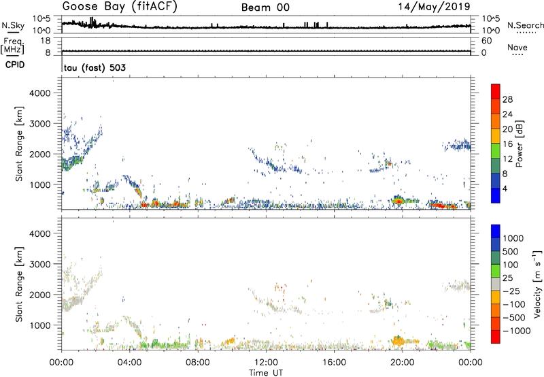This screenshot has height=377, width=544.
Task: Click the "CPID" row label
Action: [x=15, y=65]
